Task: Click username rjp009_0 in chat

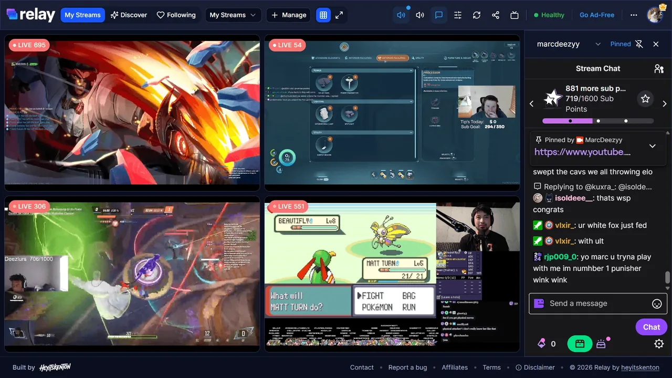Action: pyautogui.click(x=561, y=257)
